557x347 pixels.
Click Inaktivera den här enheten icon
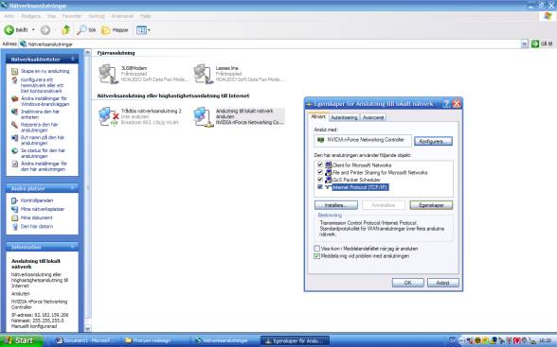coord(14,112)
